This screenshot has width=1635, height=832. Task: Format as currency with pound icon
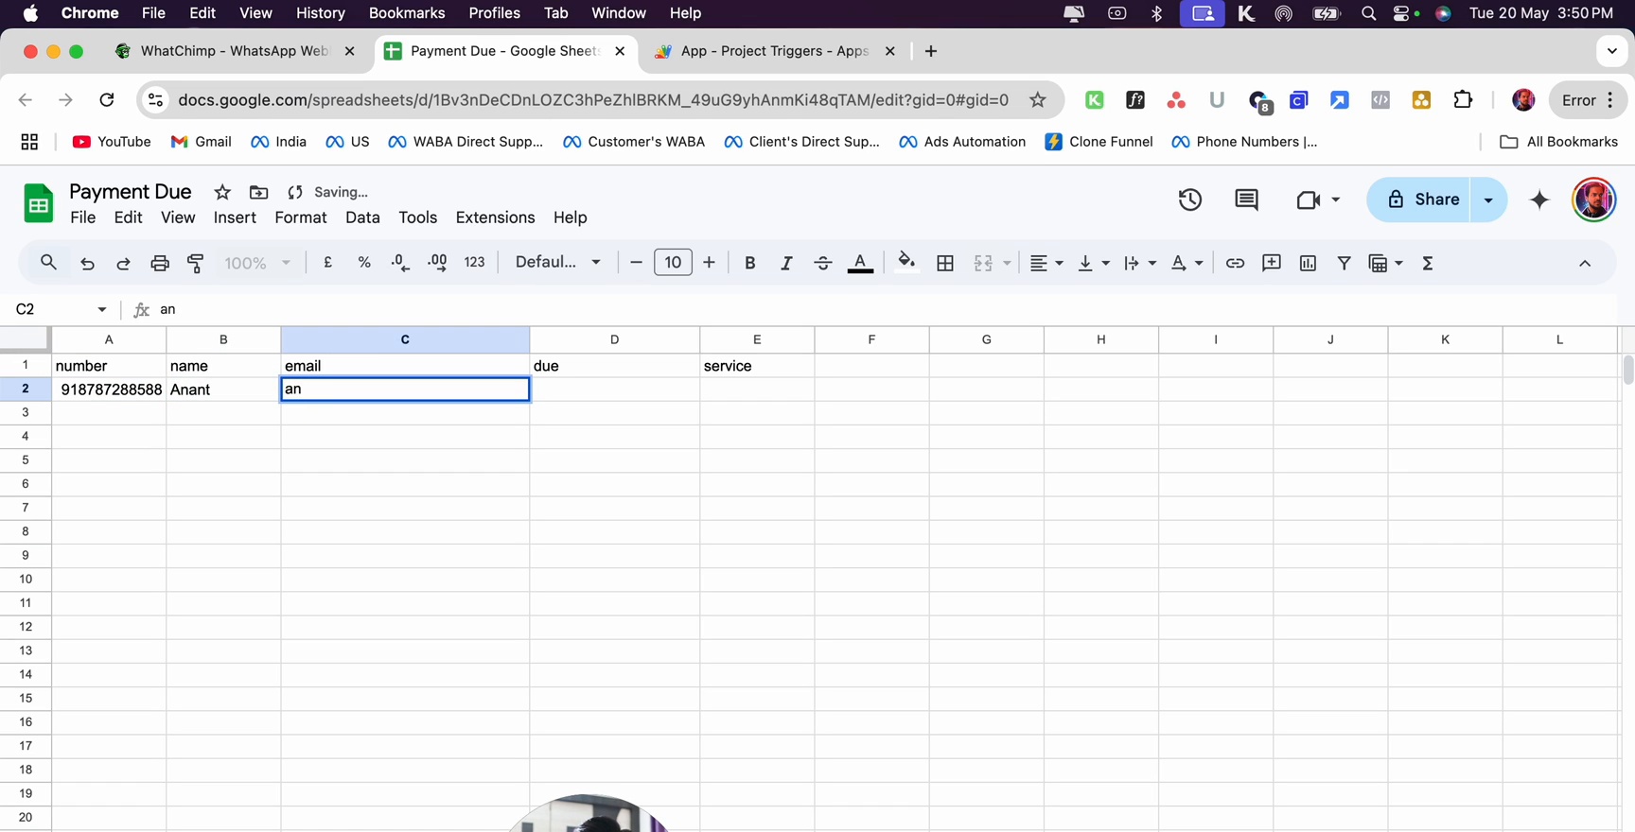(x=327, y=263)
